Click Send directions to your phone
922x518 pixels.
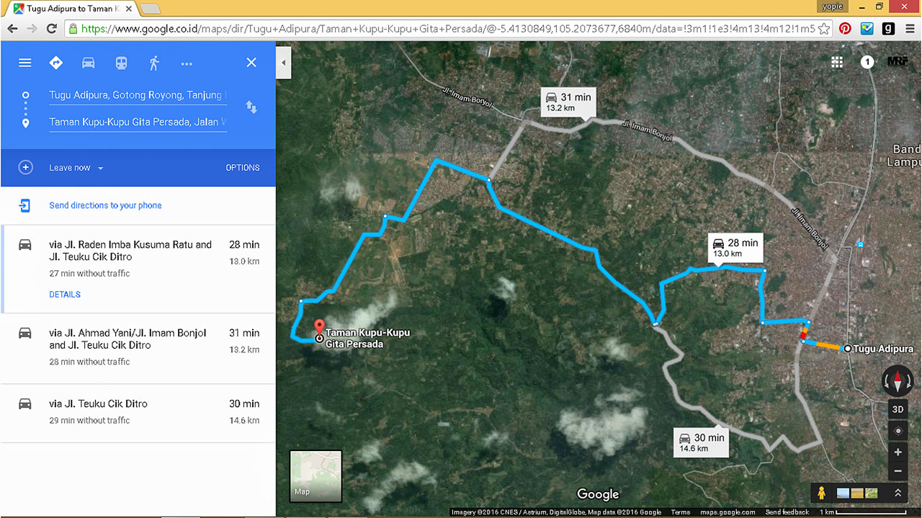point(105,205)
